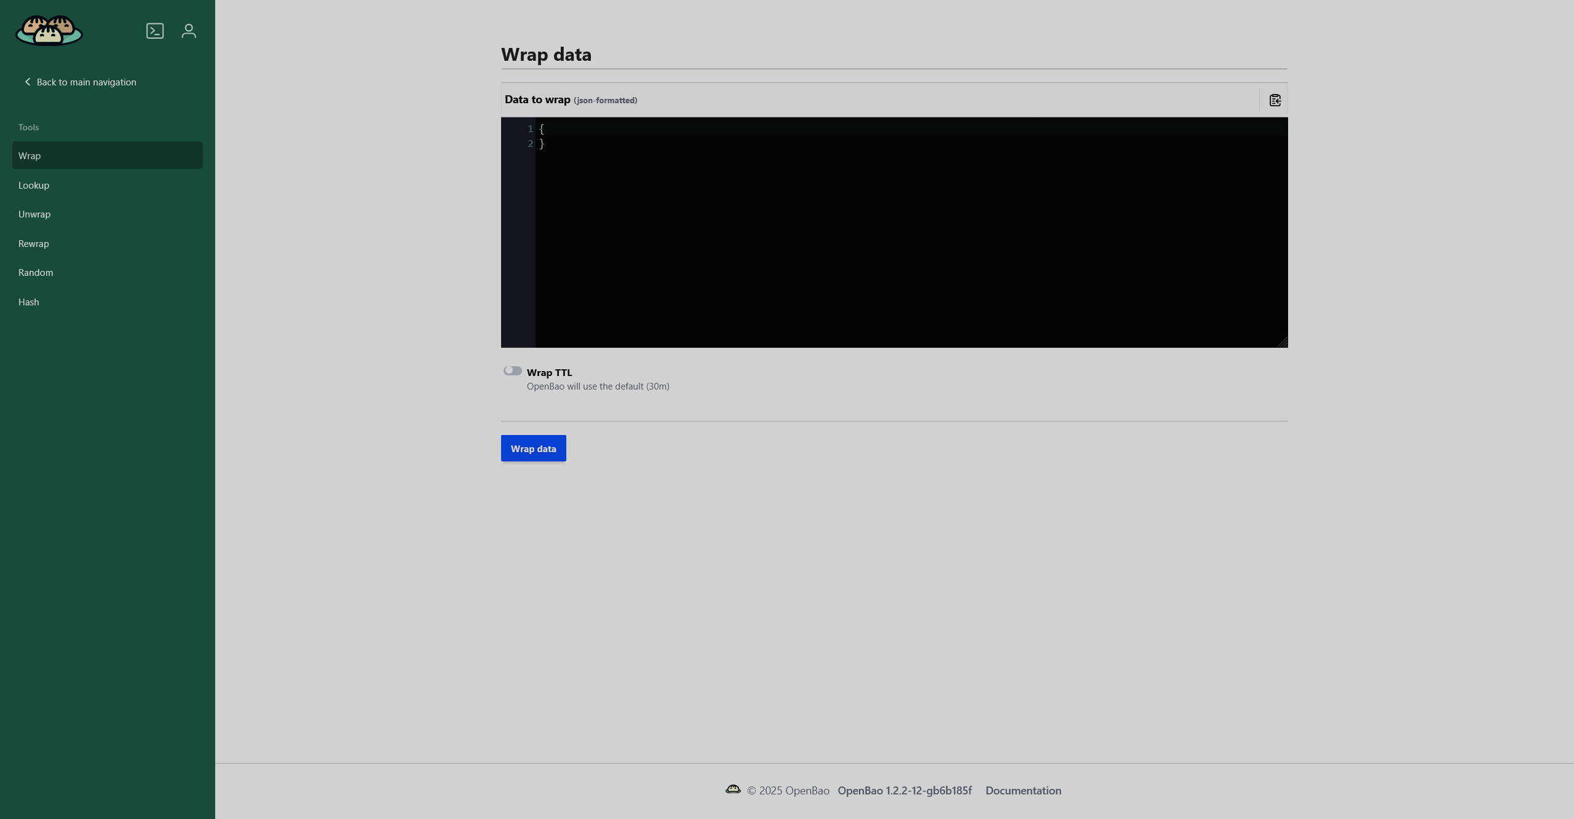Viewport: 1574px width, 819px height.
Task: Enable the Wrap TTL toggle
Action: pos(512,370)
